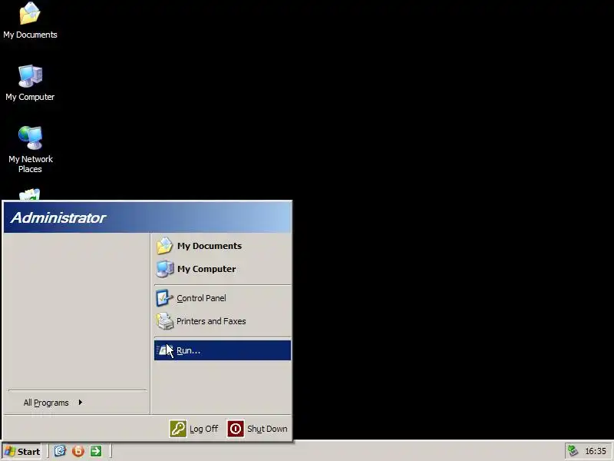
Task: Click the Start button
Action: pos(23,451)
